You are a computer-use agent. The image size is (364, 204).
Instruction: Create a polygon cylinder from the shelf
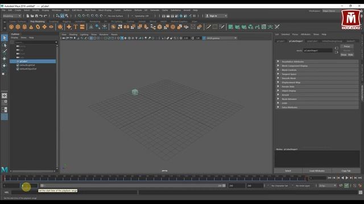click(x=24, y=27)
